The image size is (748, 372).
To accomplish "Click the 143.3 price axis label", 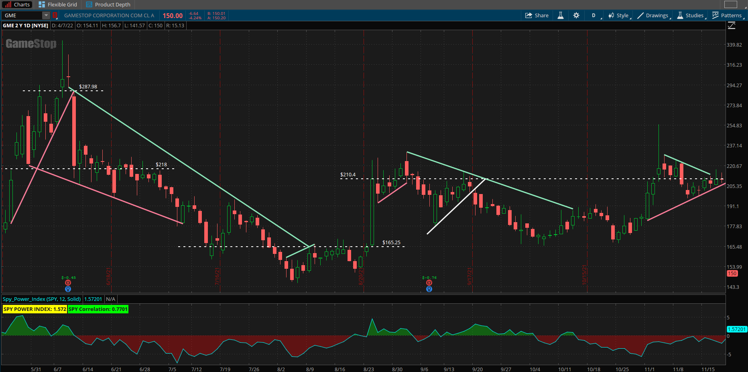I will 733,287.
